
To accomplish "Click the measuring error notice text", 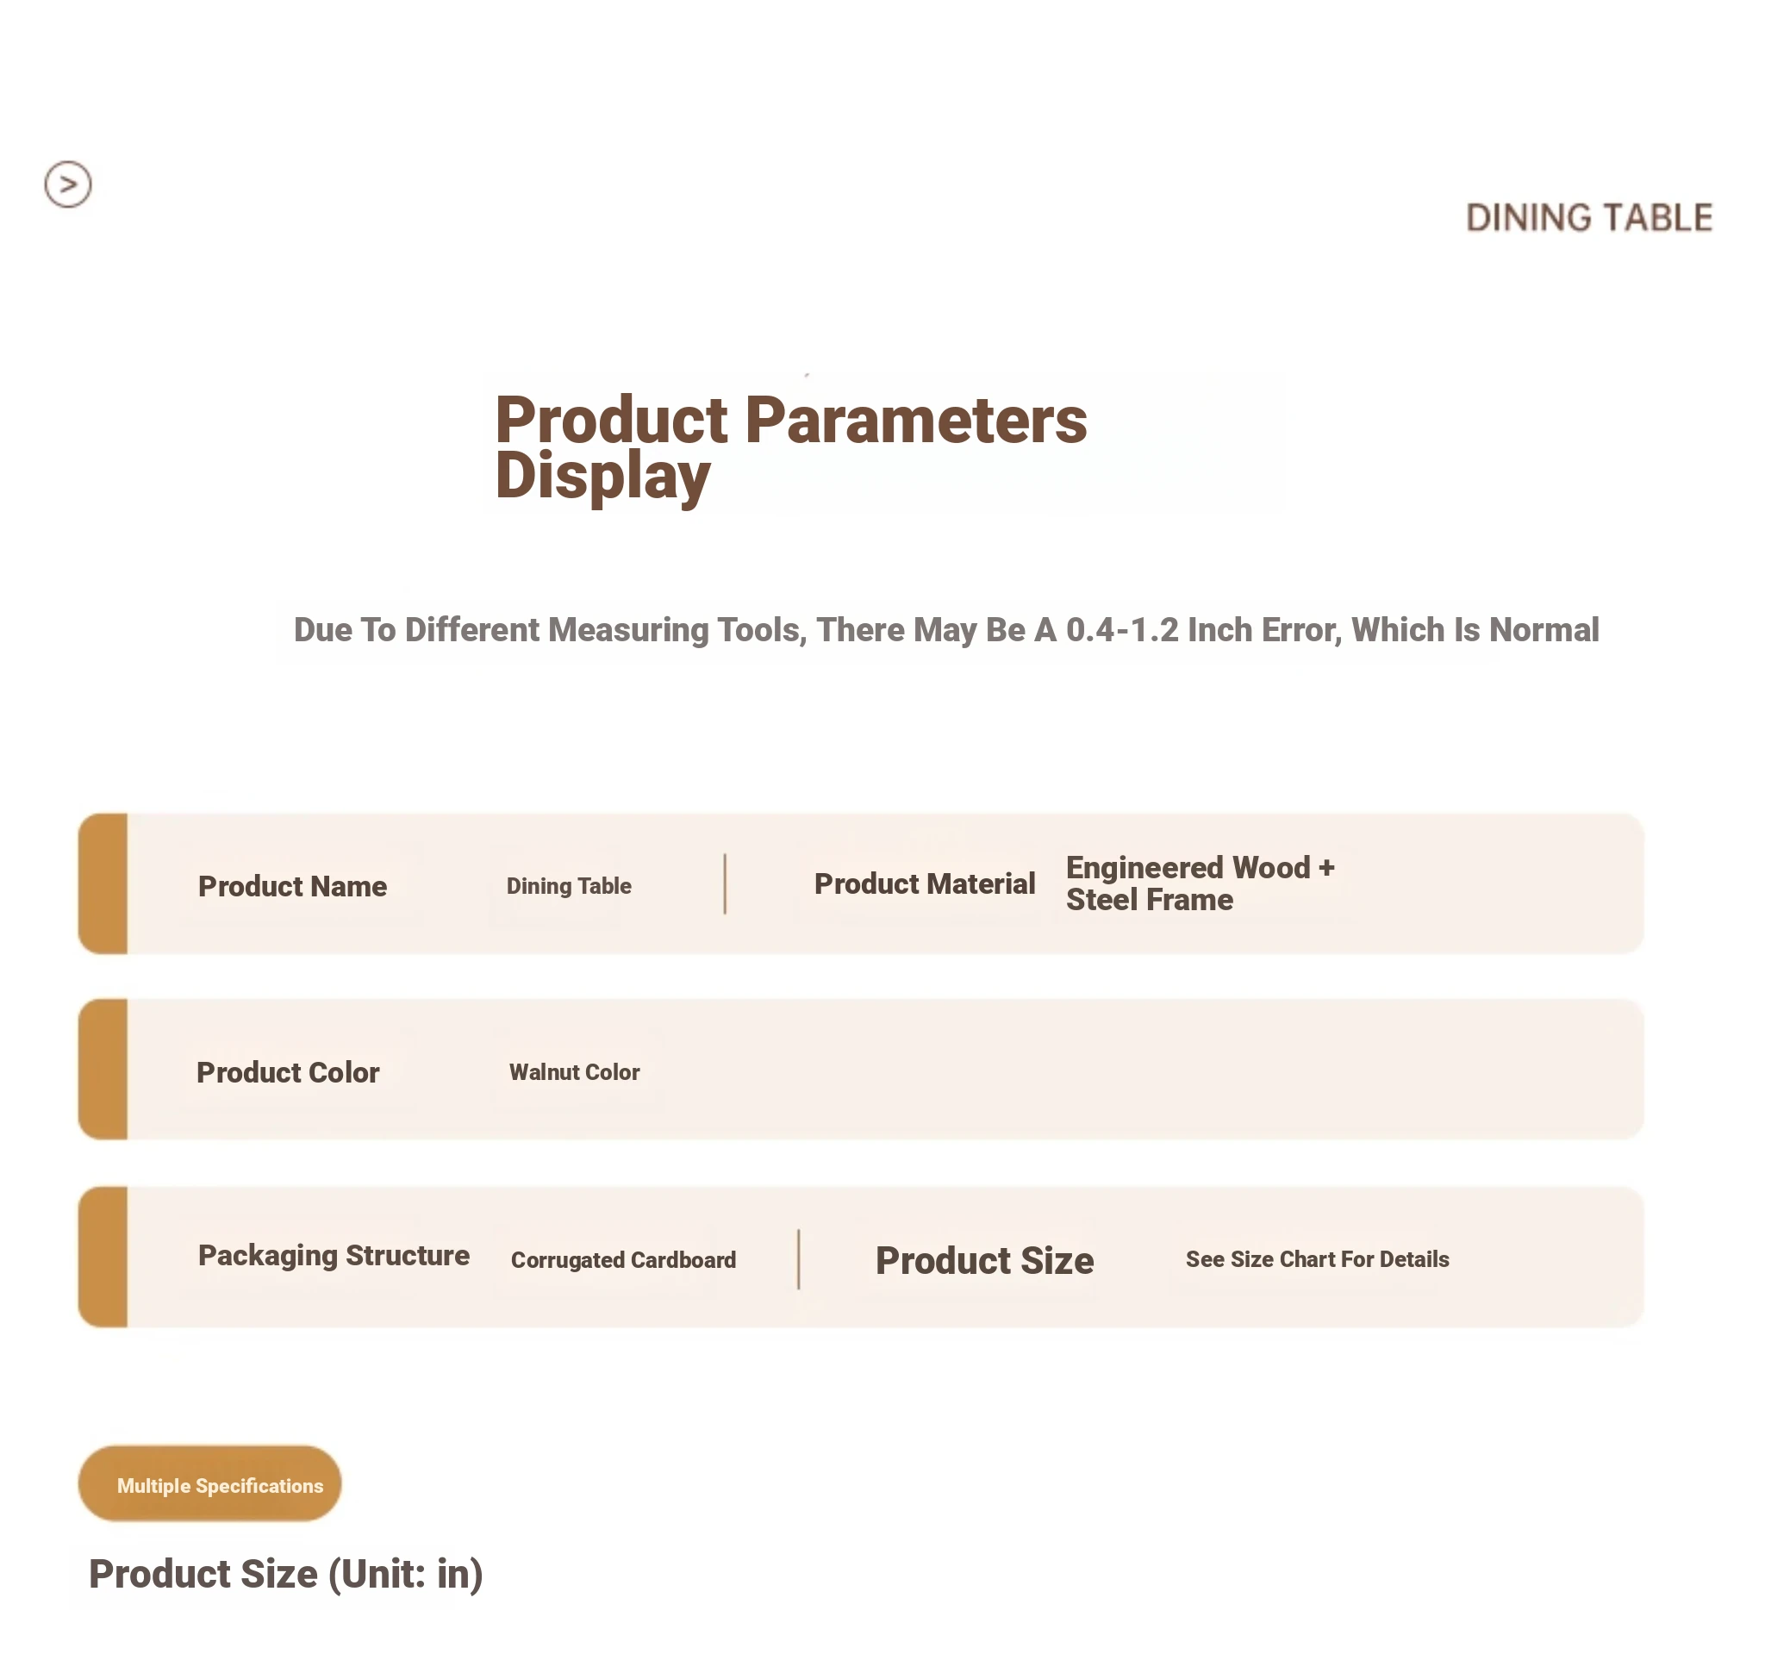I will (x=945, y=630).
